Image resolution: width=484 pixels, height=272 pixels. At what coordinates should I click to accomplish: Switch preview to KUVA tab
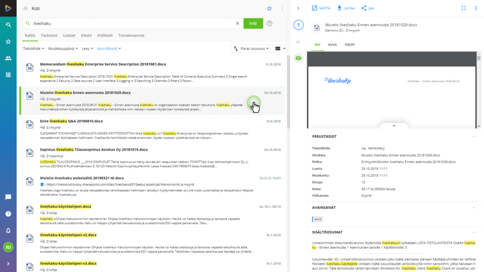(x=332, y=45)
